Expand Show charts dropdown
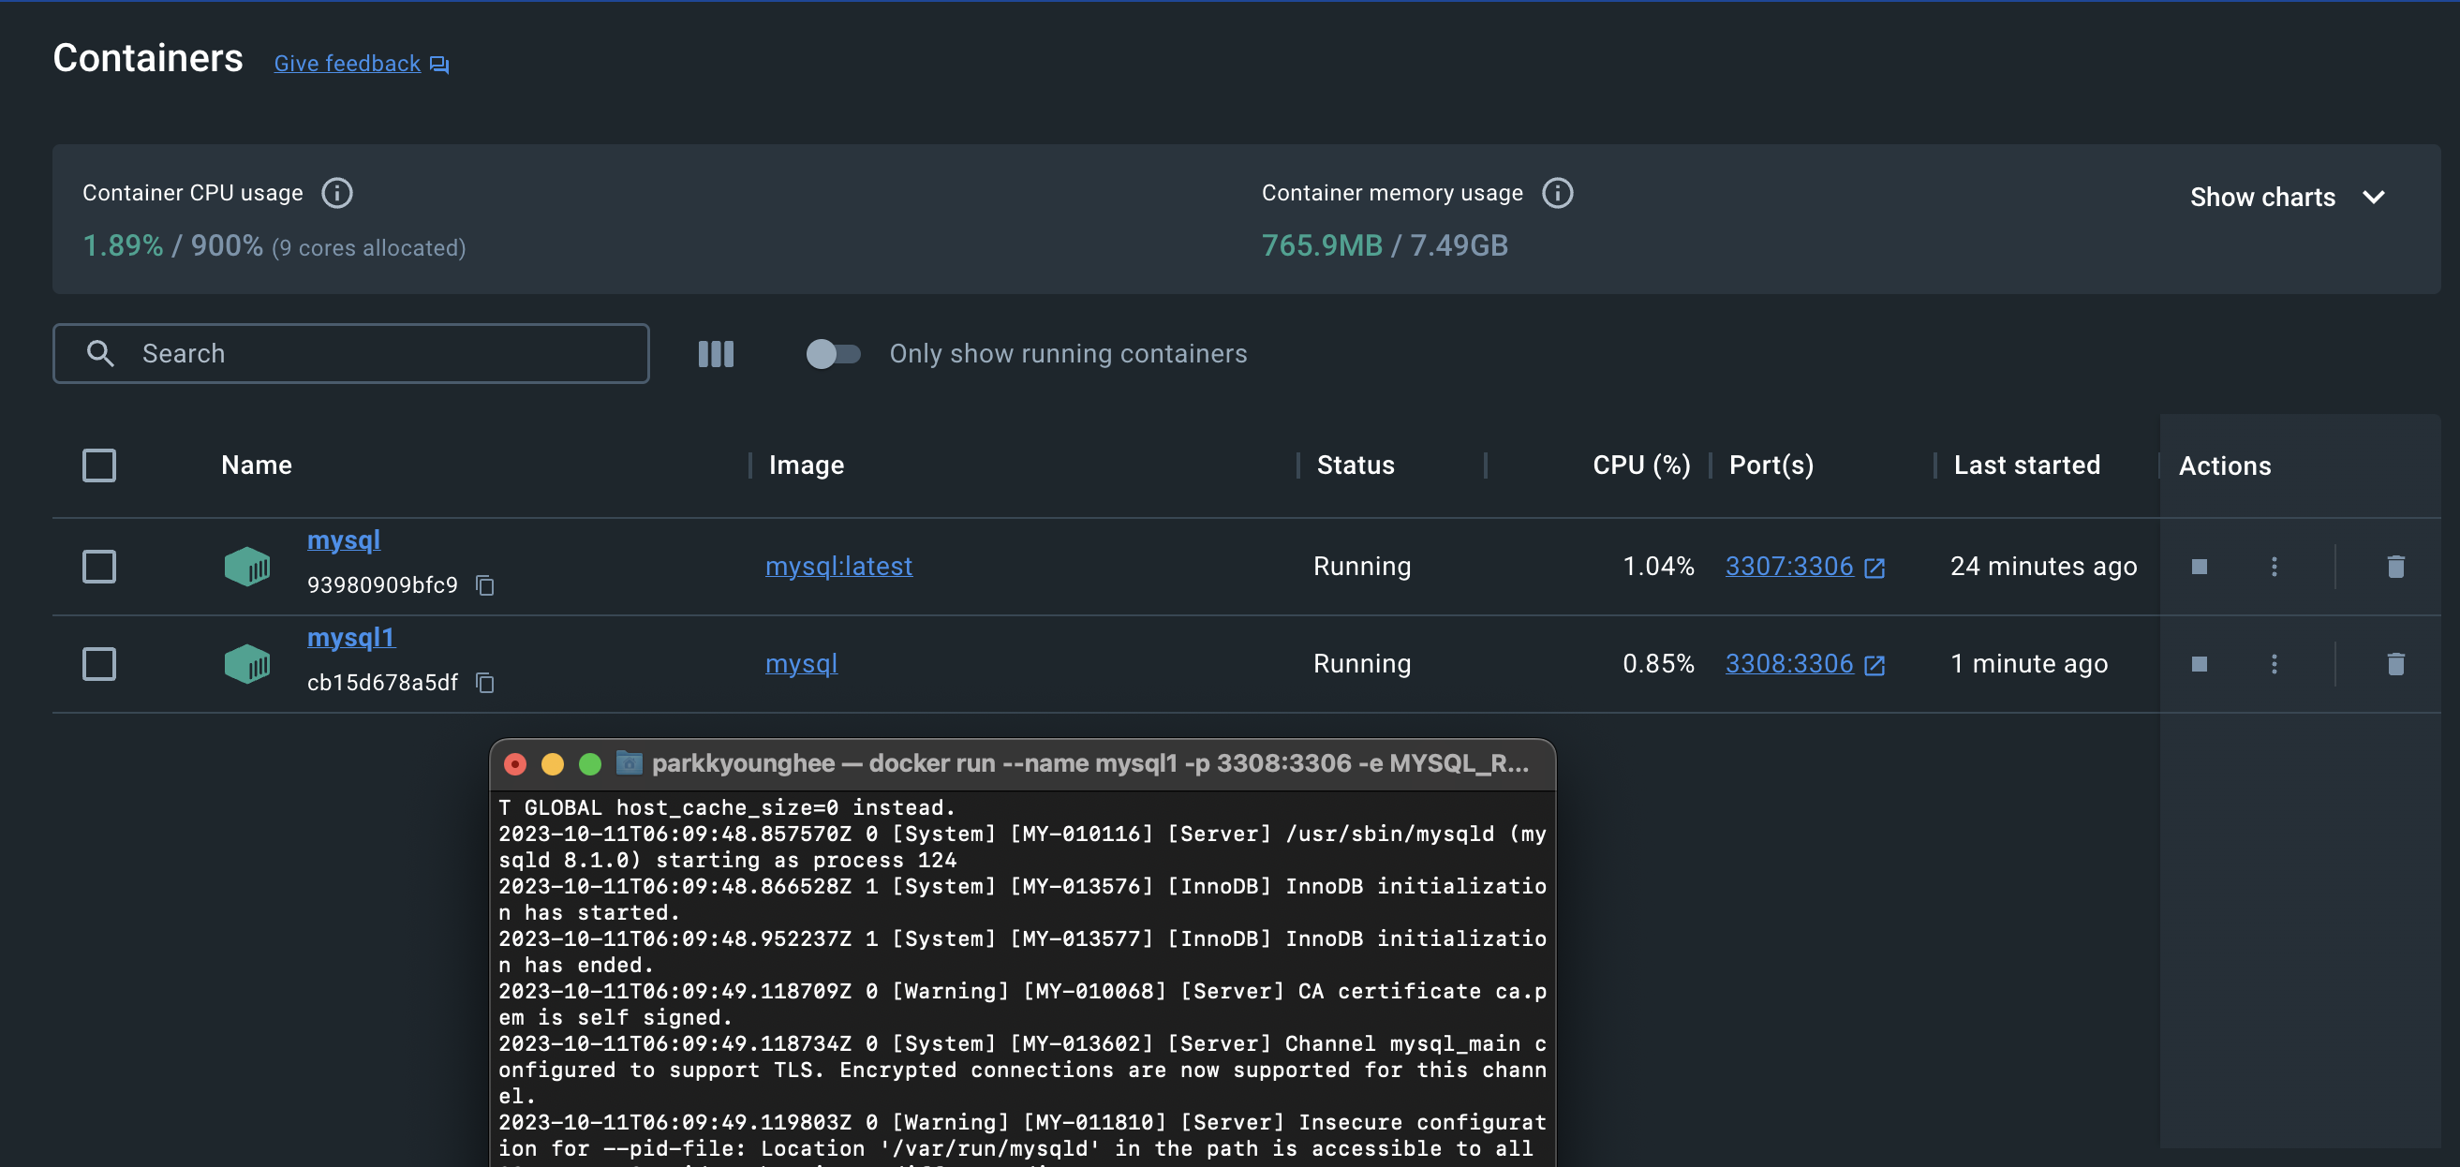 [2287, 198]
